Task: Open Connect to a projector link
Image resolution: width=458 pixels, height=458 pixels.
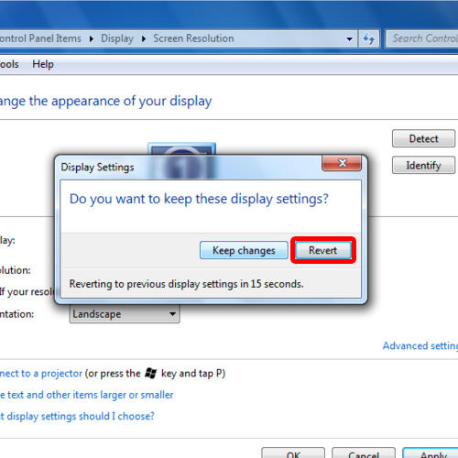Action: click(x=41, y=374)
